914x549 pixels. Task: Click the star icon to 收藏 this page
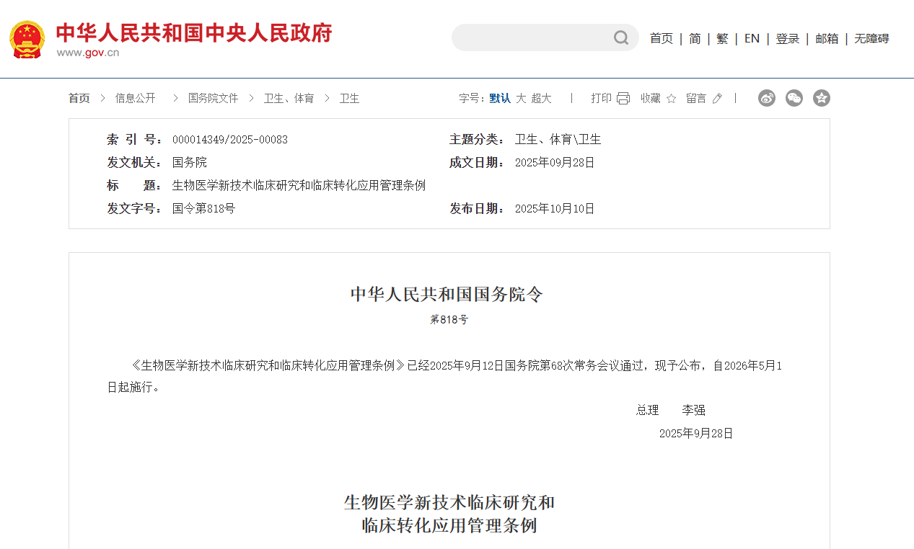pos(672,97)
